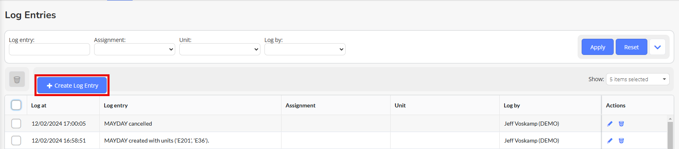This screenshot has height=149, width=679.
Task: Edit the MAYDAY cancelled log entry
Action: pyautogui.click(x=610, y=124)
